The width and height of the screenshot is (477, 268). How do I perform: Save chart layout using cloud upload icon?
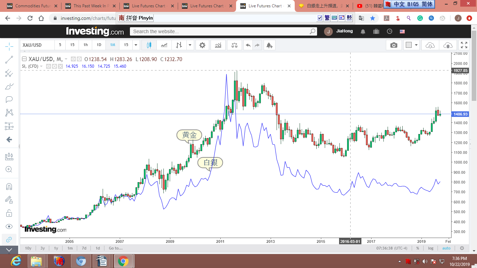(448, 45)
